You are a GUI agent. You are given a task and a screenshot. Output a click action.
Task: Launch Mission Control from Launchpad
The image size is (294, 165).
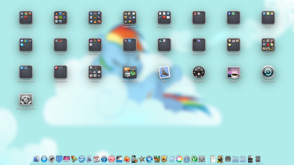(129, 72)
